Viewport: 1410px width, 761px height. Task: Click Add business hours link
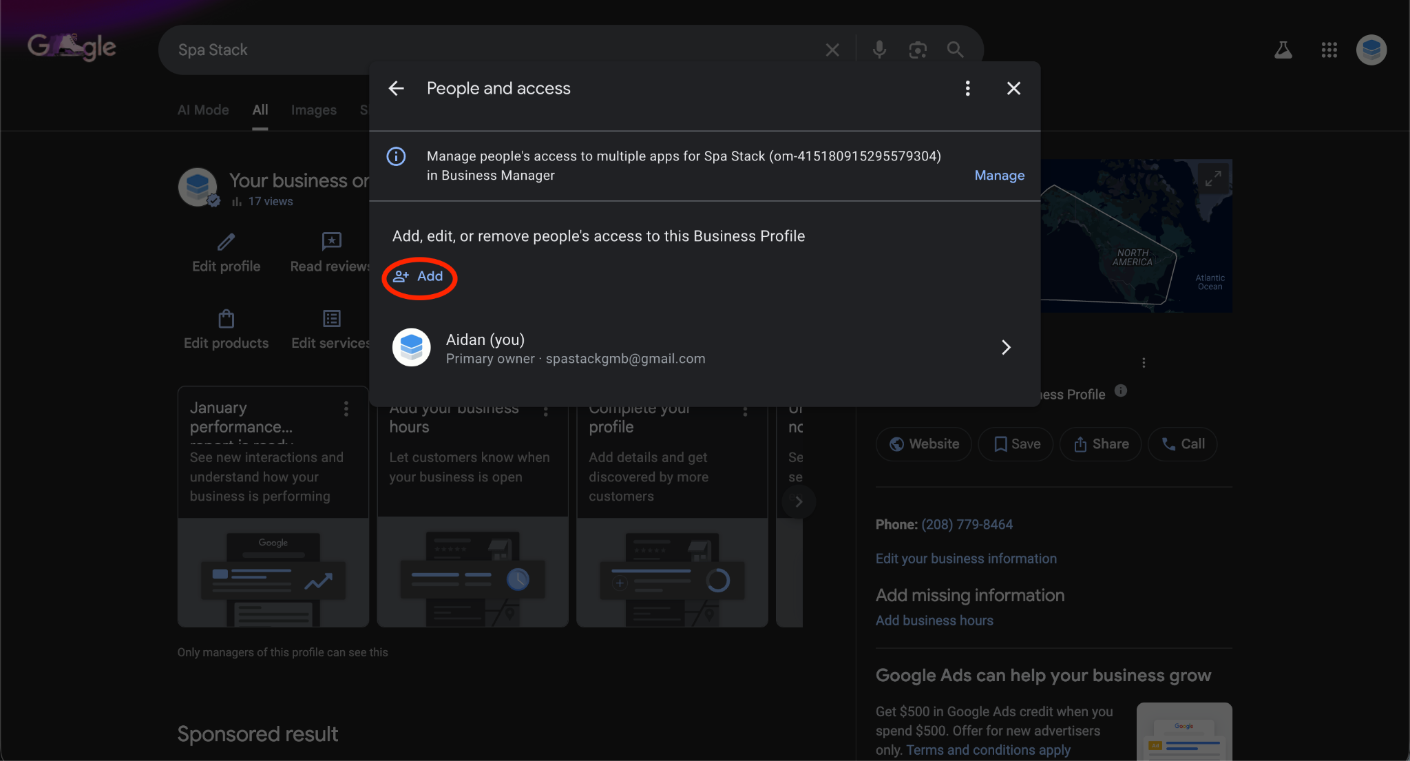[x=934, y=620]
